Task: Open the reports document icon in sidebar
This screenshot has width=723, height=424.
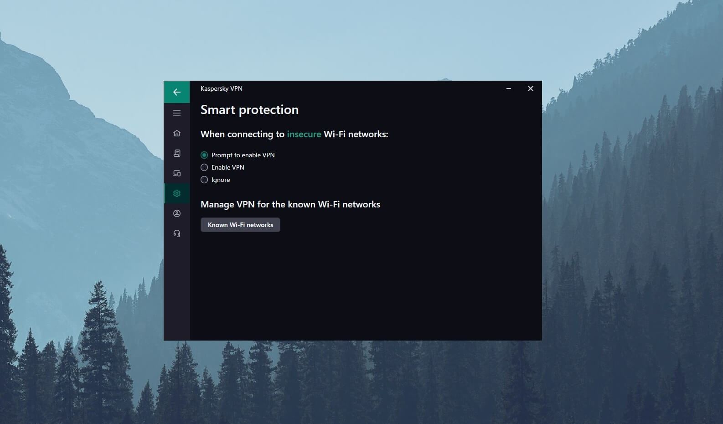Action: click(x=177, y=153)
